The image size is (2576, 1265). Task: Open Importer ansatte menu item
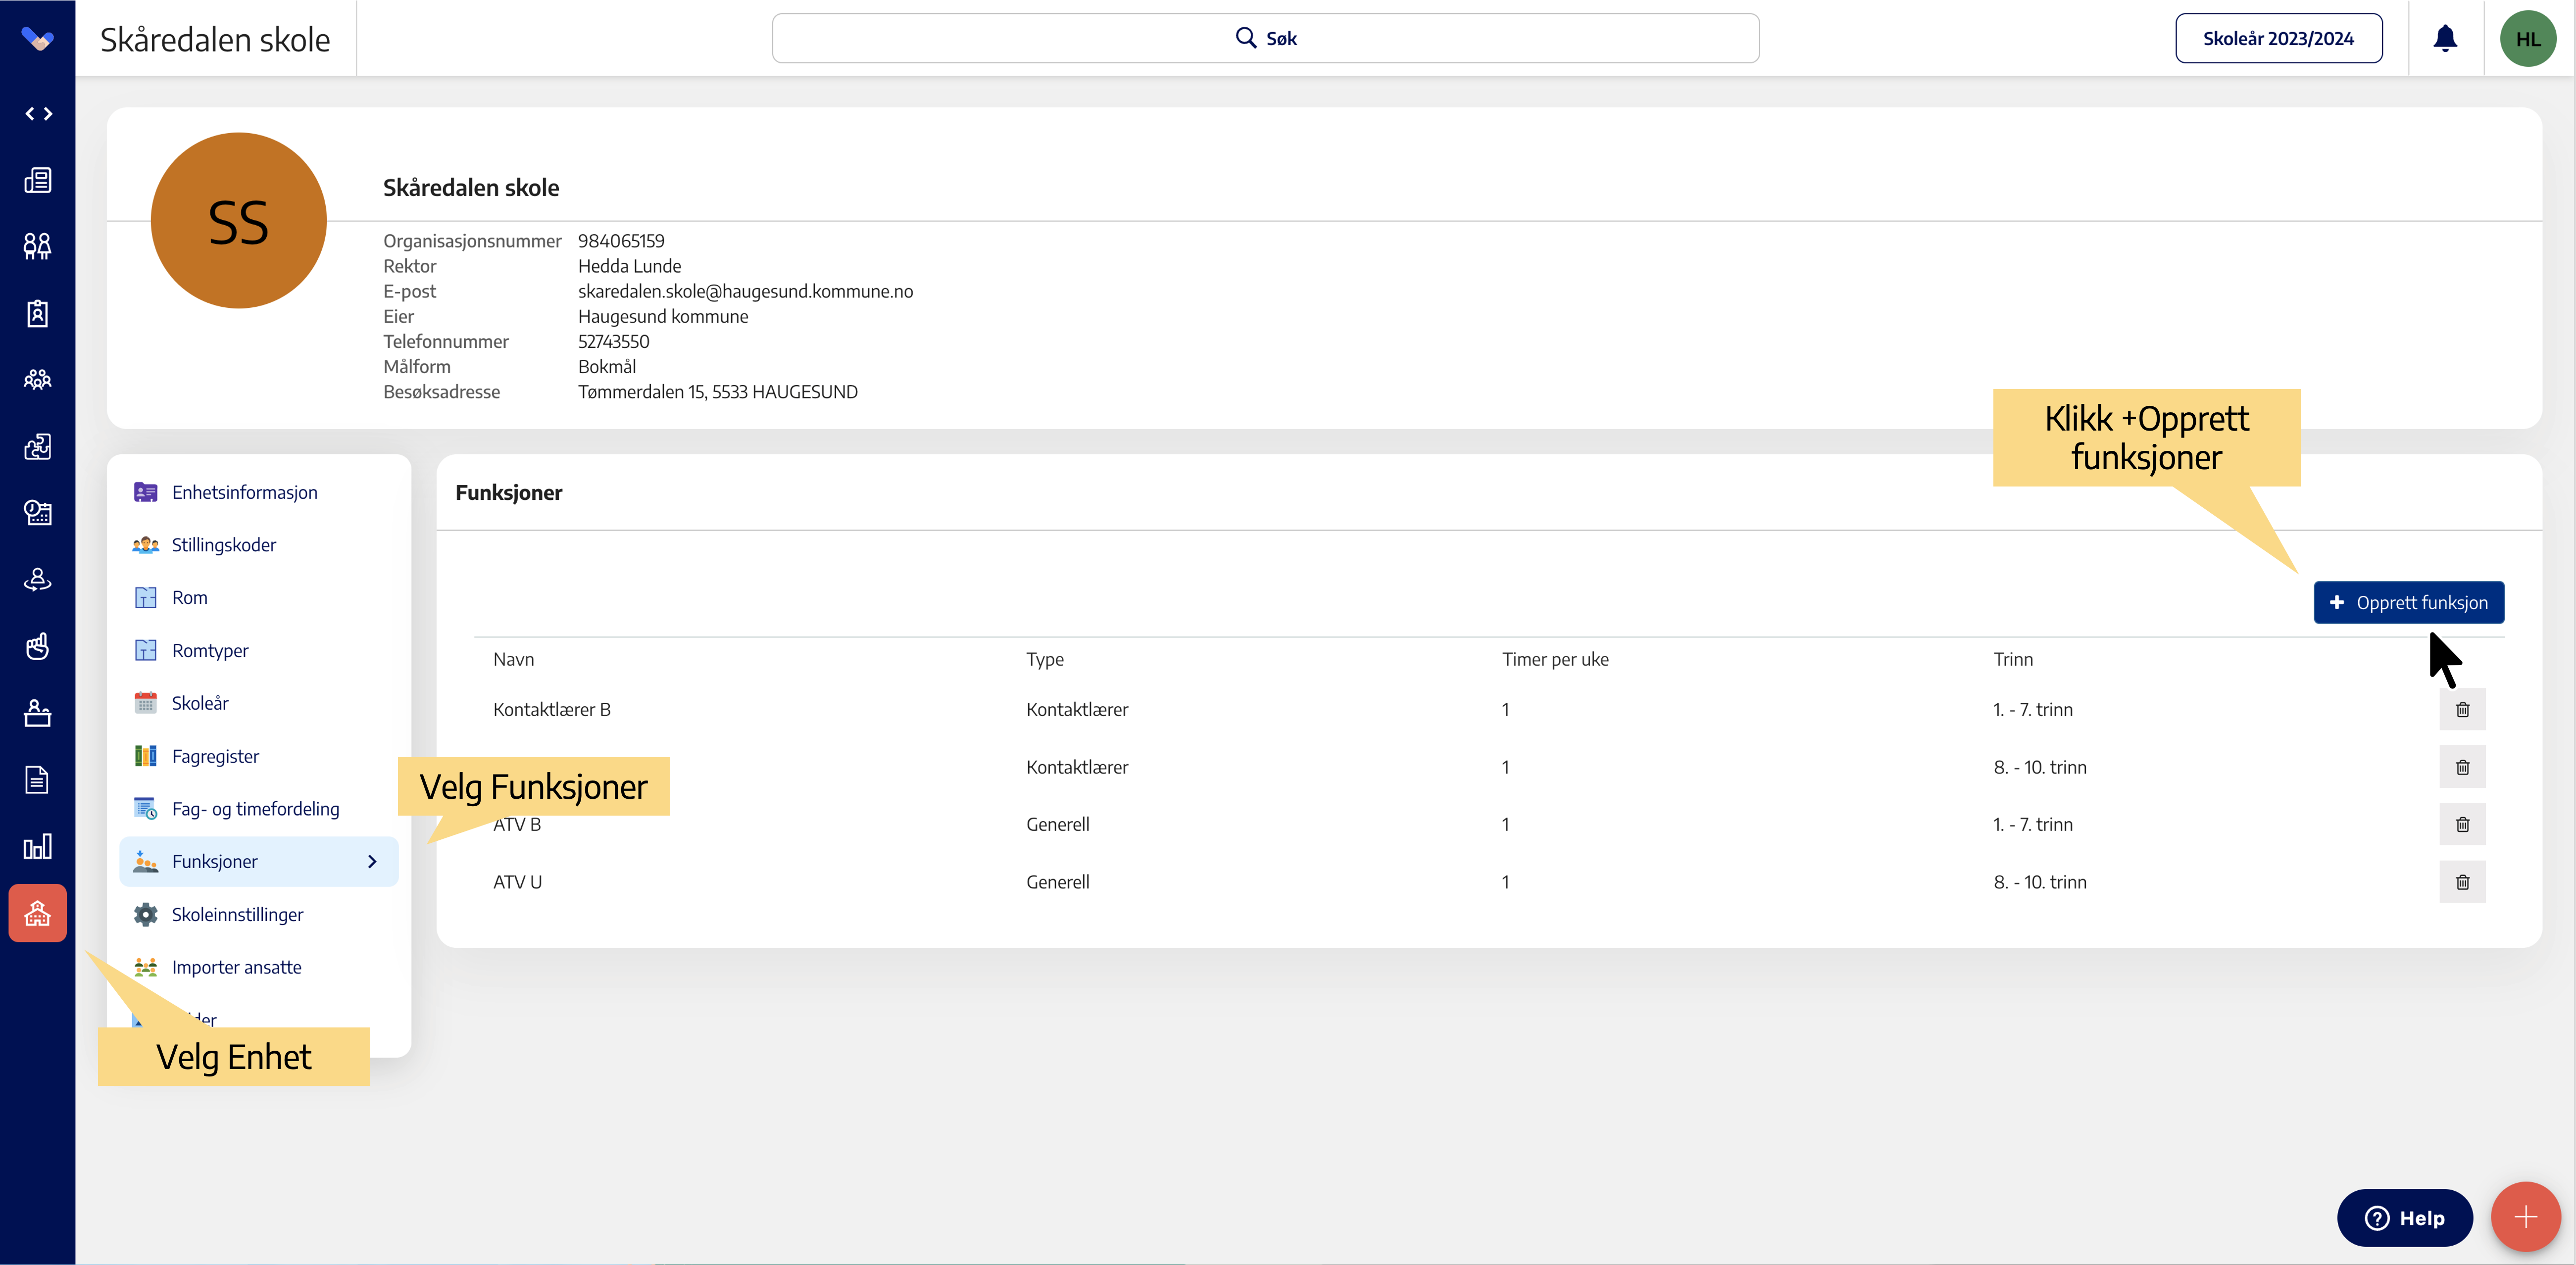(258, 967)
